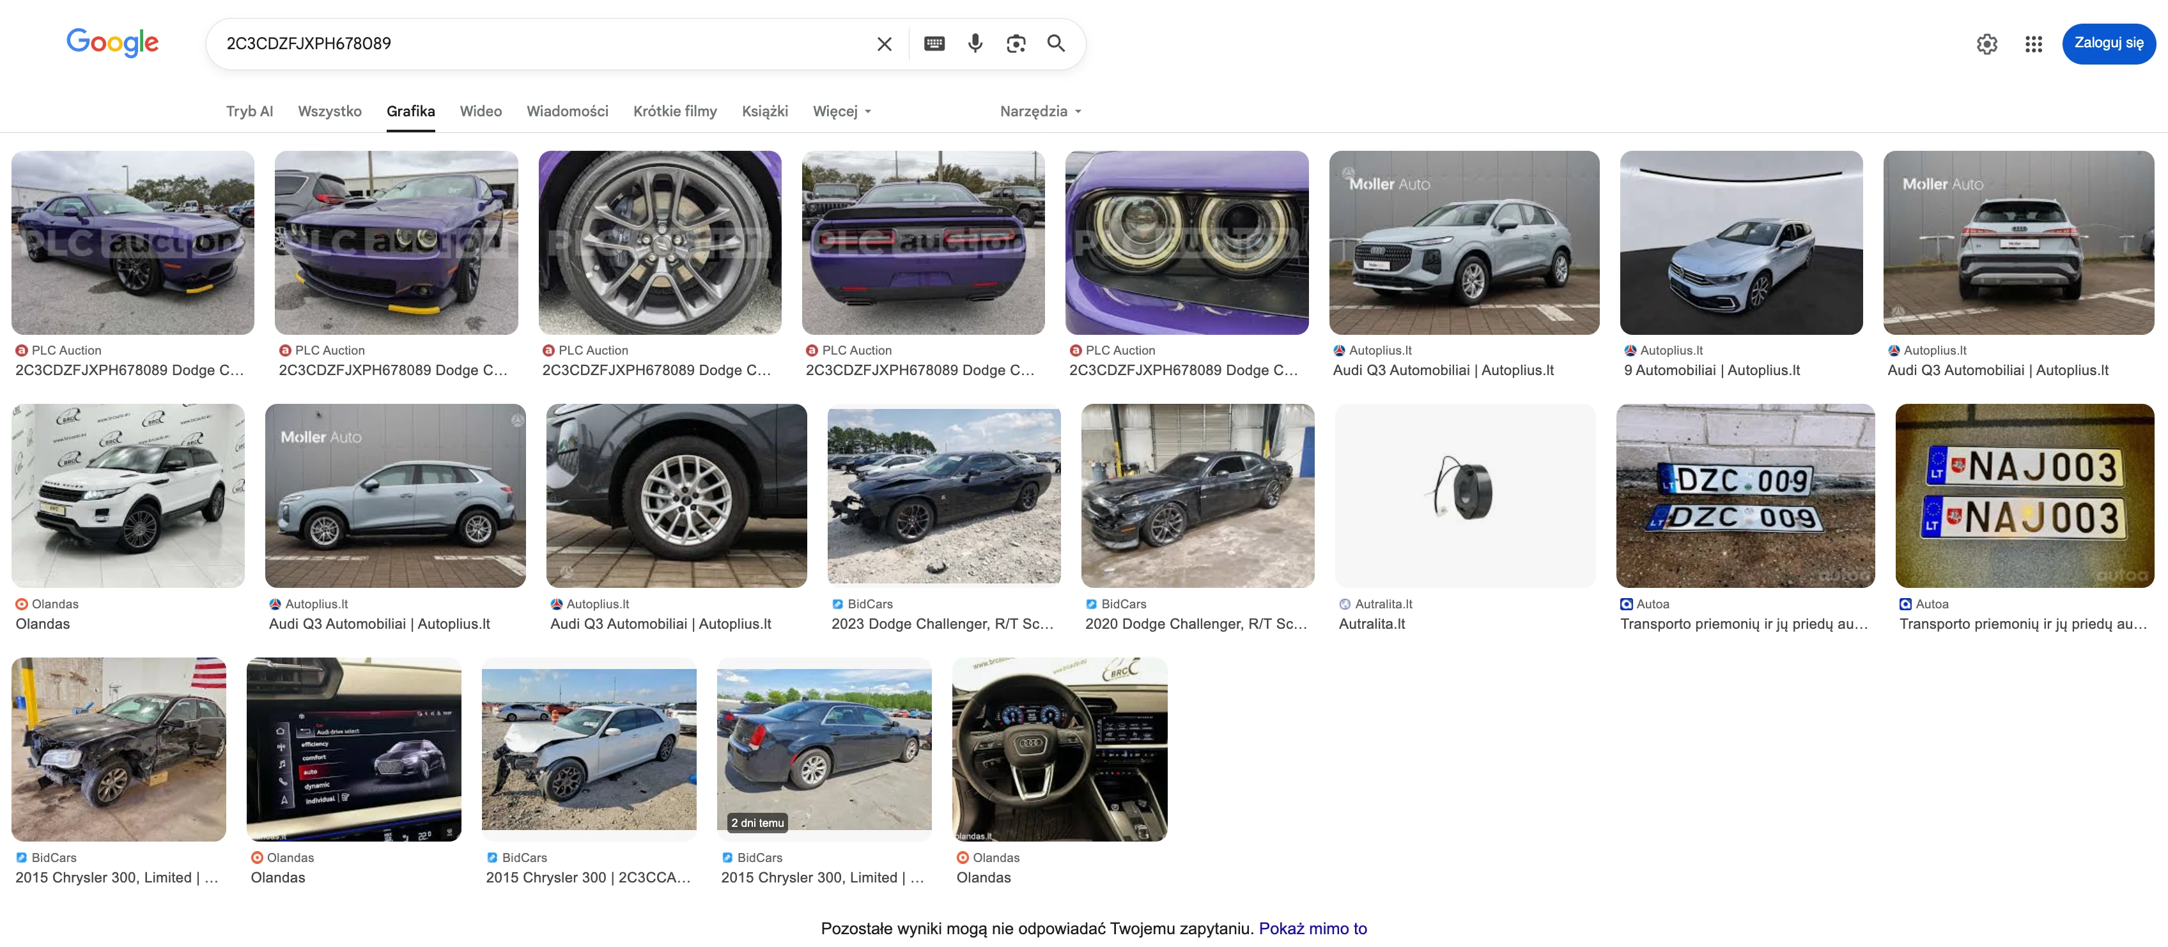Open the Audi steering wheel interior thumbnail

(1060, 749)
